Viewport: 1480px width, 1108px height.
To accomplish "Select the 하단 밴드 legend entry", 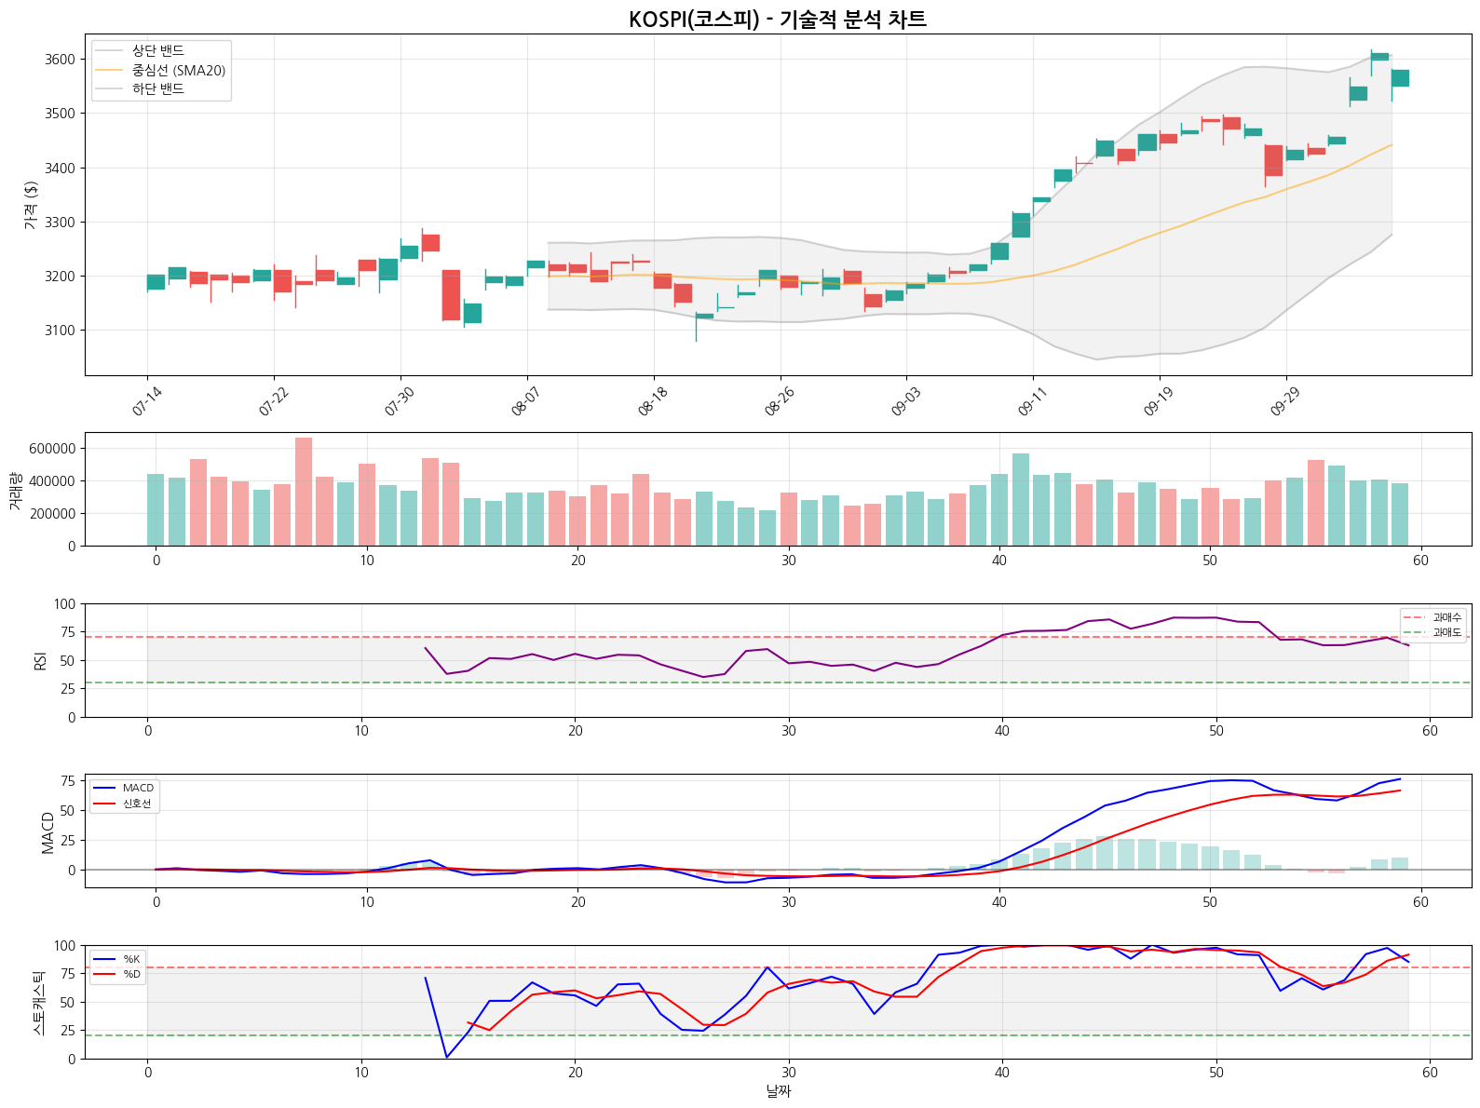I will tap(157, 89).
